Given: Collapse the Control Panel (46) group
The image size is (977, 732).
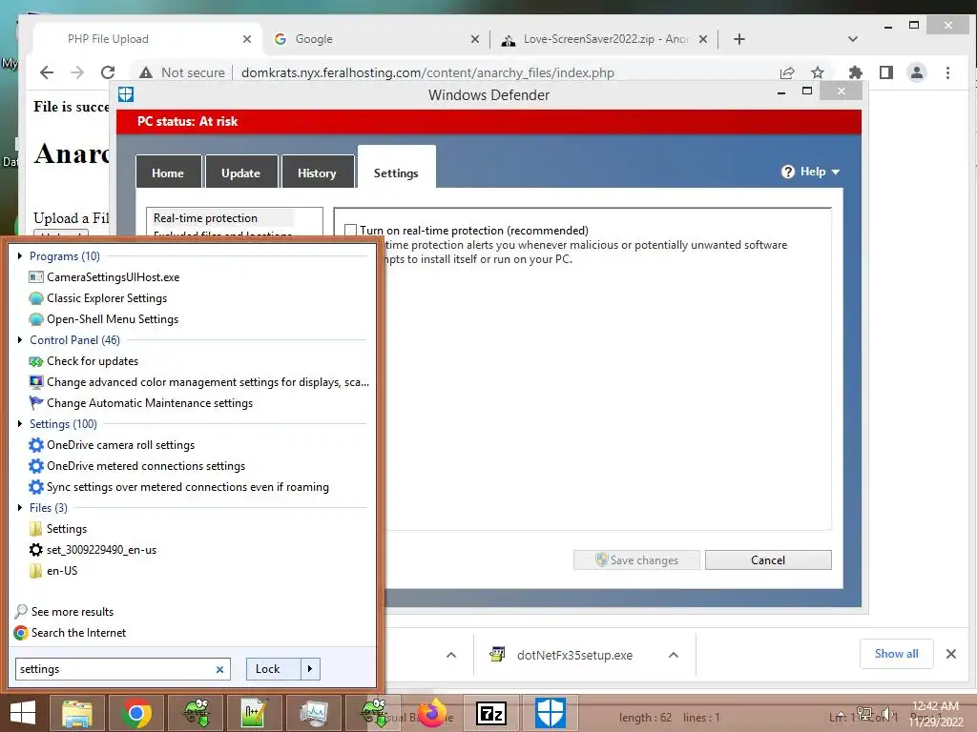Looking at the screenshot, I should pyautogui.click(x=20, y=340).
